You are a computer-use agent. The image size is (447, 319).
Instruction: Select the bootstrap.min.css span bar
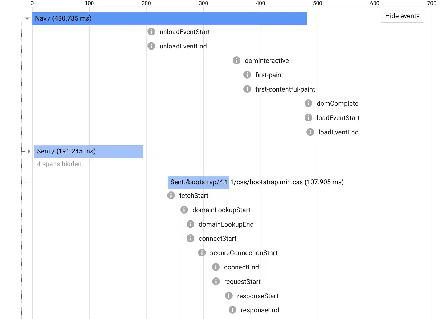[198, 182]
